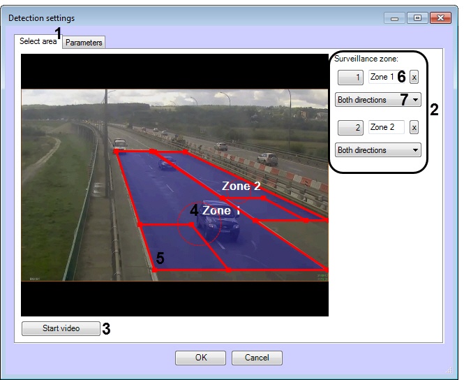Select the Select area tab

click(x=38, y=41)
